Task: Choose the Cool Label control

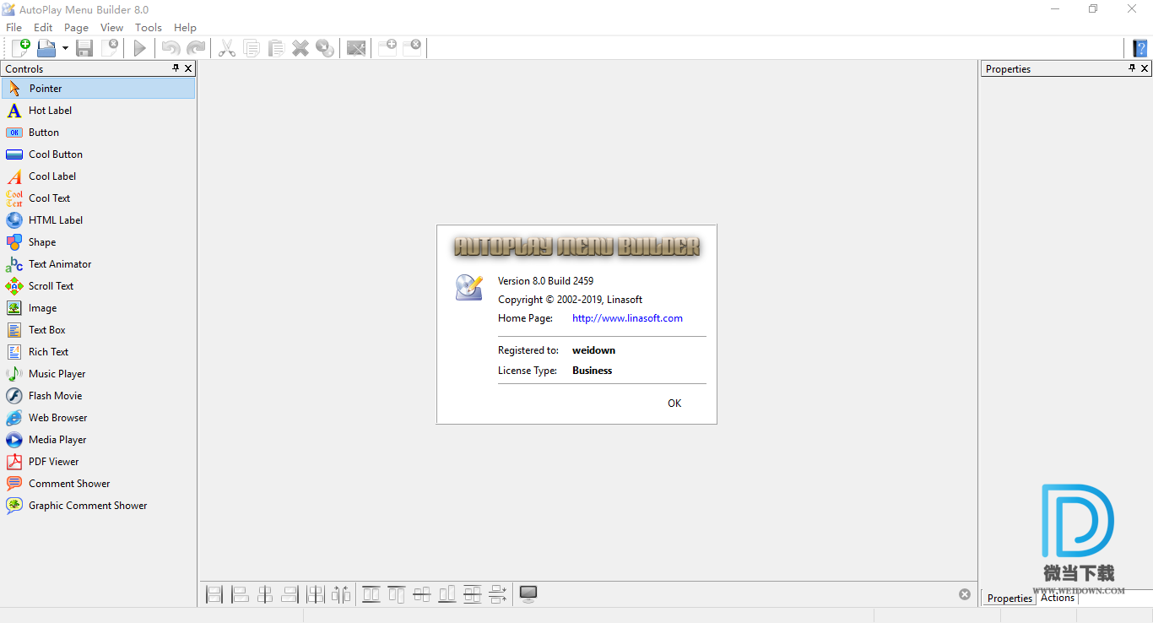Action: [x=98, y=176]
